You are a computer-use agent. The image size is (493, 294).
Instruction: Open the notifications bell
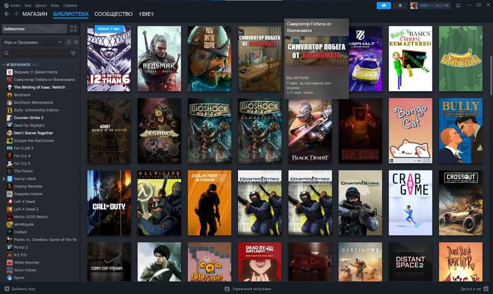tap(400, 5)
